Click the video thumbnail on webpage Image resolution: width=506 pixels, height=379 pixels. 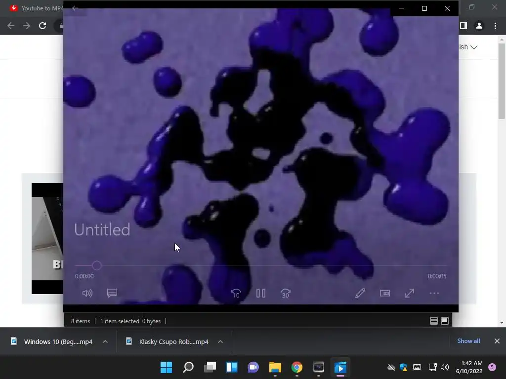tap(47, 238)
